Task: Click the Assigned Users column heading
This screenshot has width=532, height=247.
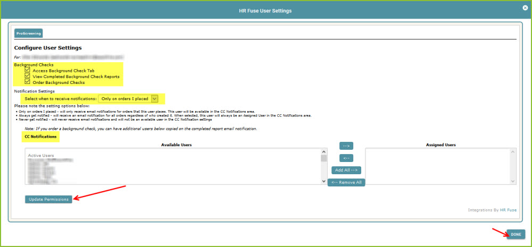Action: pos(440,144)
